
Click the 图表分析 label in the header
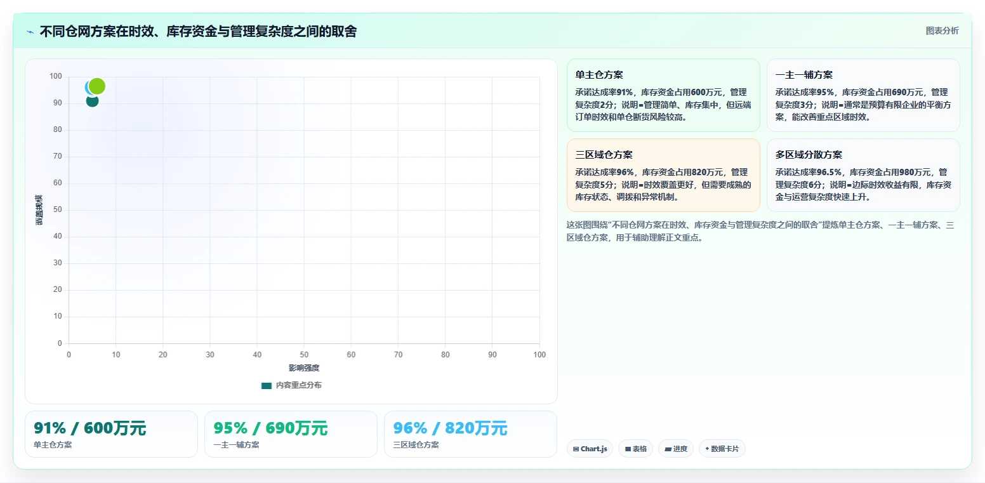(942, 30)
